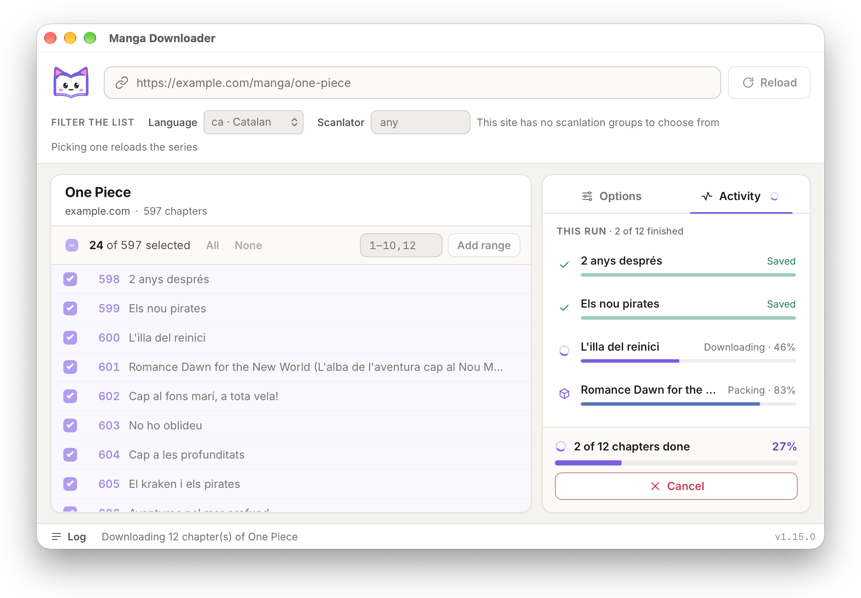The width and height of the screenshot is (861, 598).
Task: Click chapter number 598
Action: [x=109, y=279]
